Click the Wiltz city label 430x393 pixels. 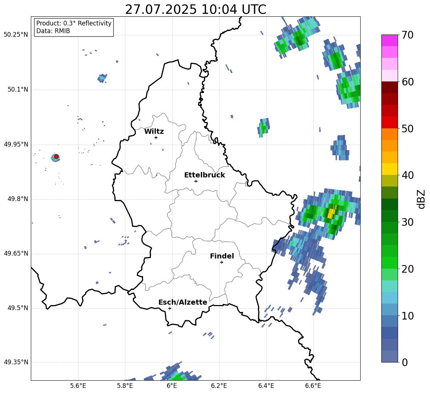pyautogui.click(x=154, y=132)
